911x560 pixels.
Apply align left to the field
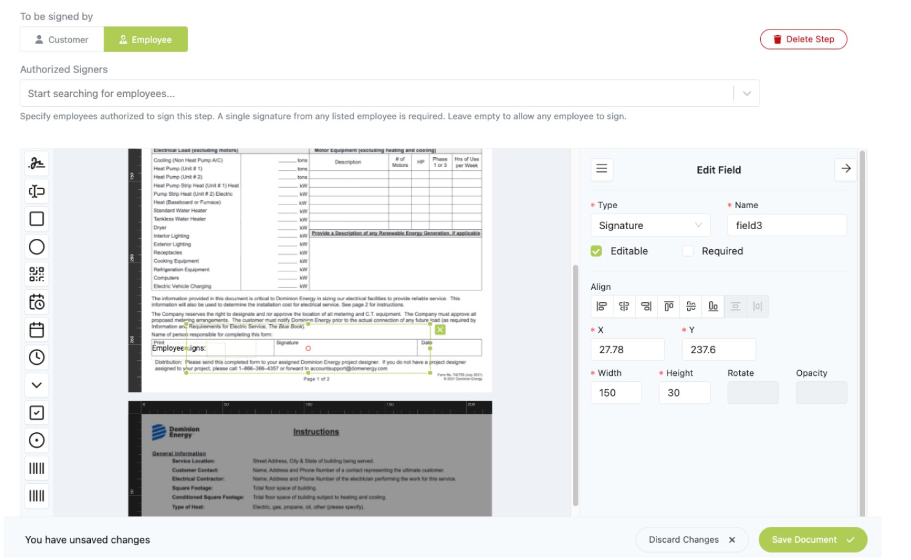pyautogui.click(x=602, y=306)
